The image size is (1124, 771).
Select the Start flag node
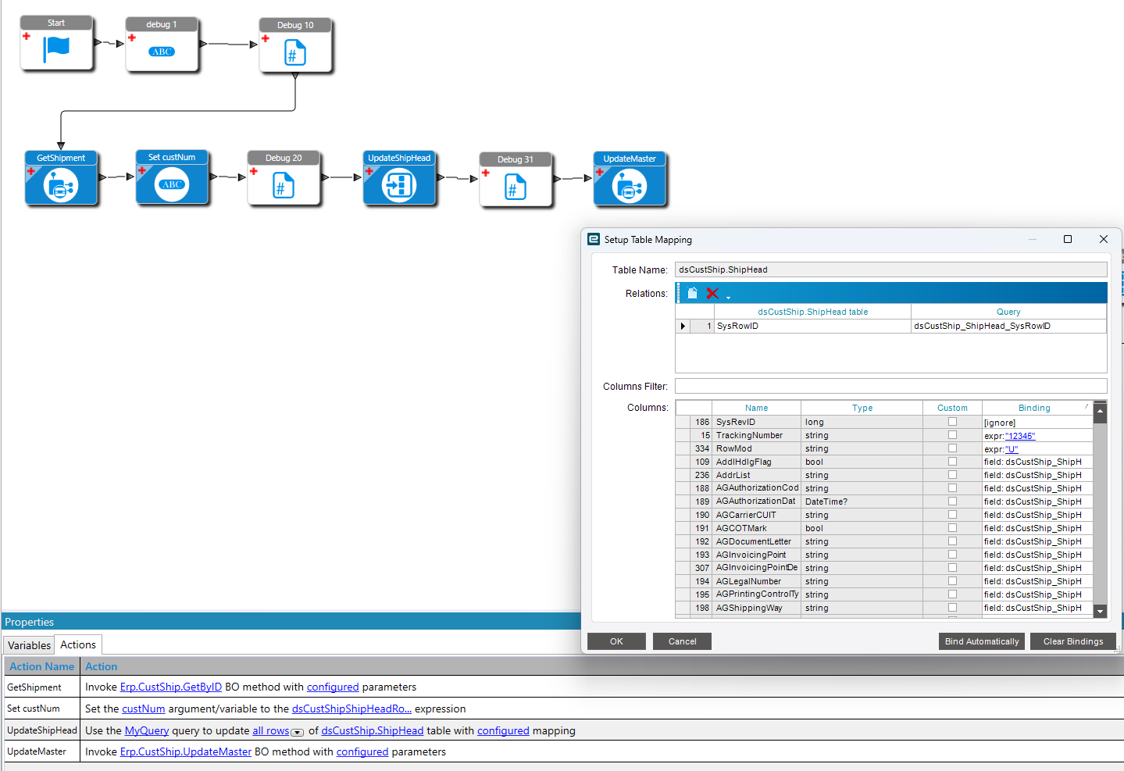[56, 44]
